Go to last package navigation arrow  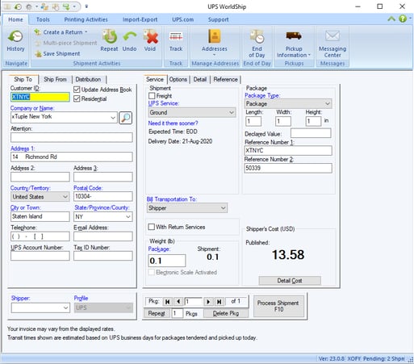point(220,302)
